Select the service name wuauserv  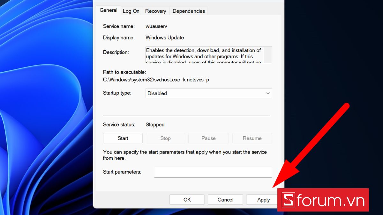(156, 26)
